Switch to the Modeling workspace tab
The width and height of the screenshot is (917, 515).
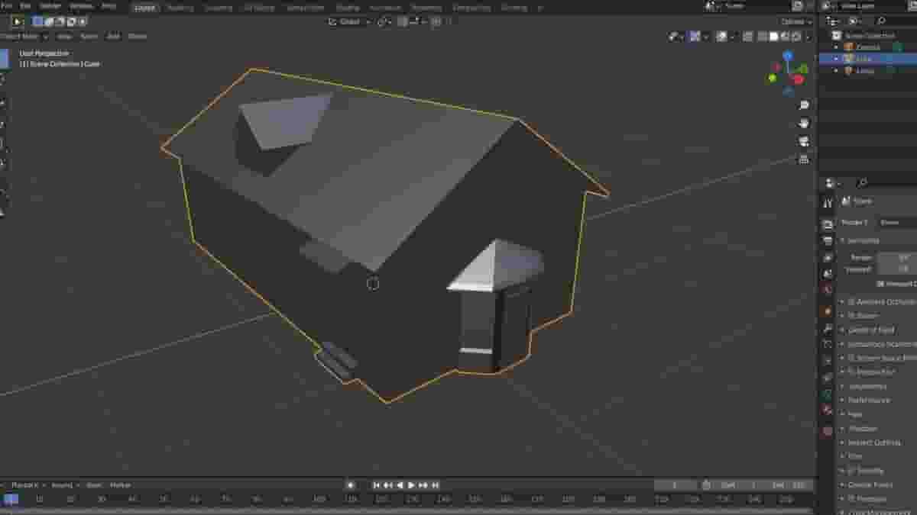[x=180, y=7]
